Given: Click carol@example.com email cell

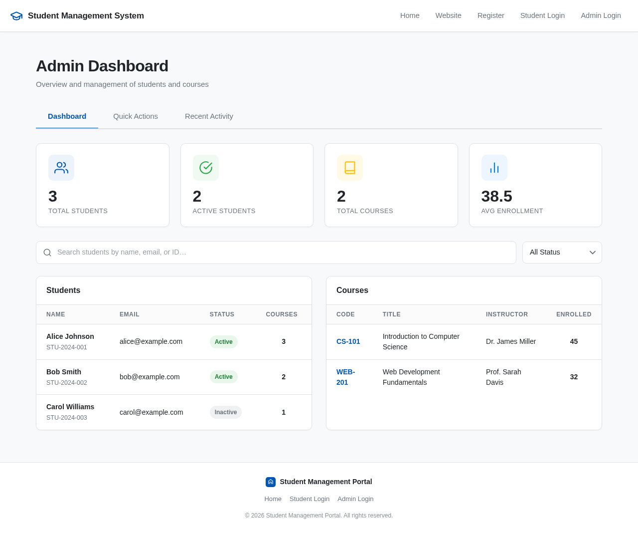Looking at the screenshot, I should point(152,412).
